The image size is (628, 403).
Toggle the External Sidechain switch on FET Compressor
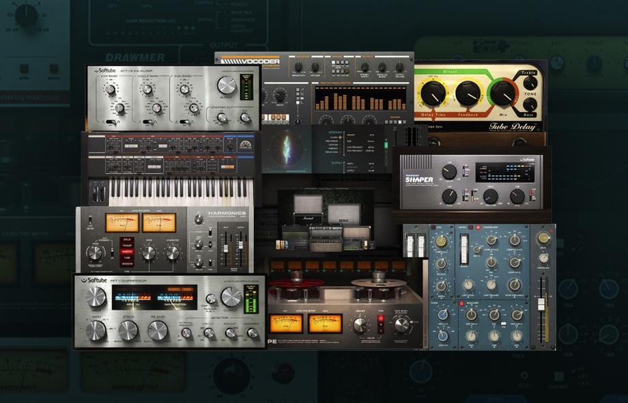[186, 334]
